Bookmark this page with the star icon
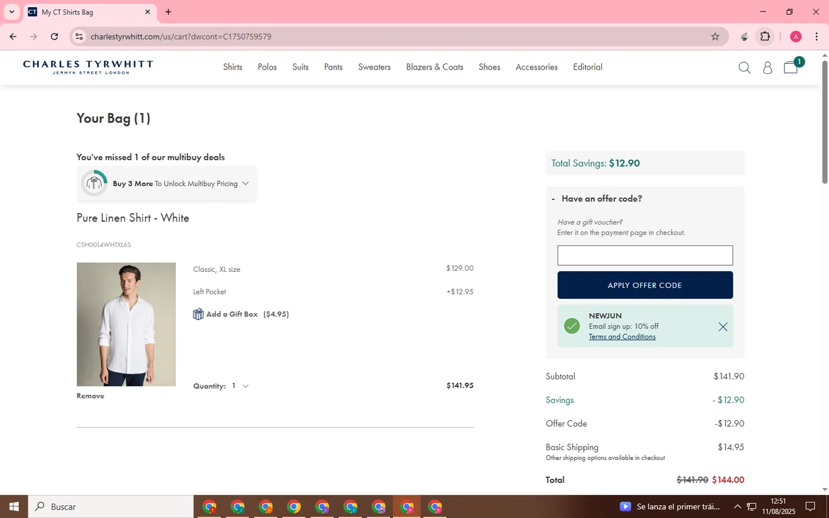829x518 pixels. click(715, 36)
